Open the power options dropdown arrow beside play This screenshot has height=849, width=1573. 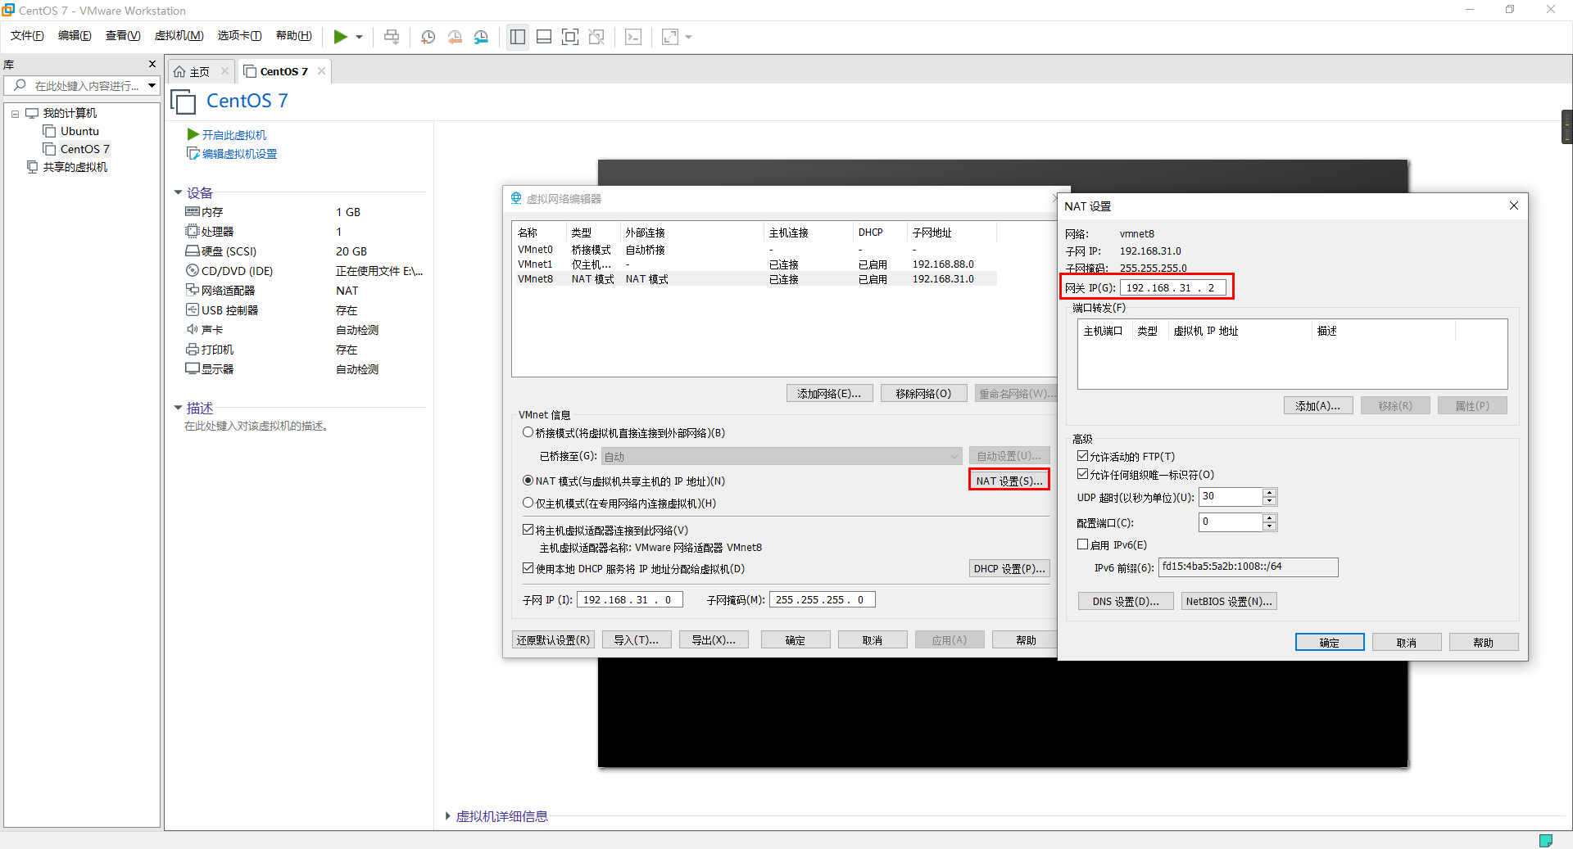click(x=359, y=37)
